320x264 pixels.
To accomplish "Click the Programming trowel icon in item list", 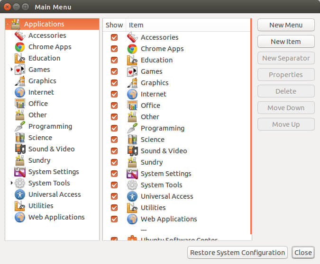I will click(x=132, y=128).
